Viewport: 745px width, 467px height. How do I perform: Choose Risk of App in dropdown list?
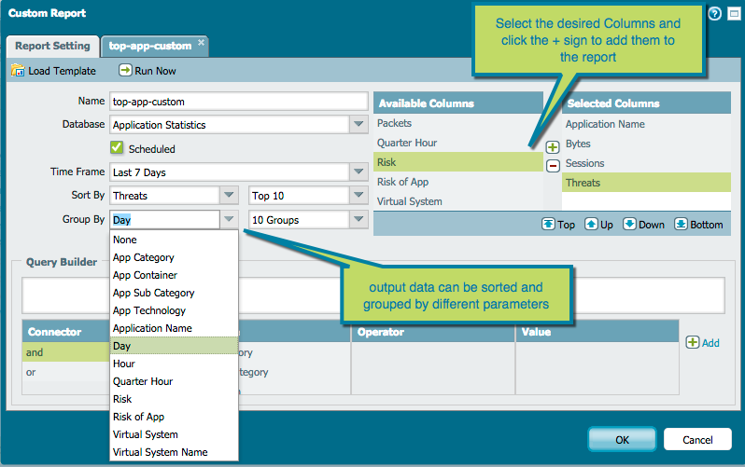(174, 417)
